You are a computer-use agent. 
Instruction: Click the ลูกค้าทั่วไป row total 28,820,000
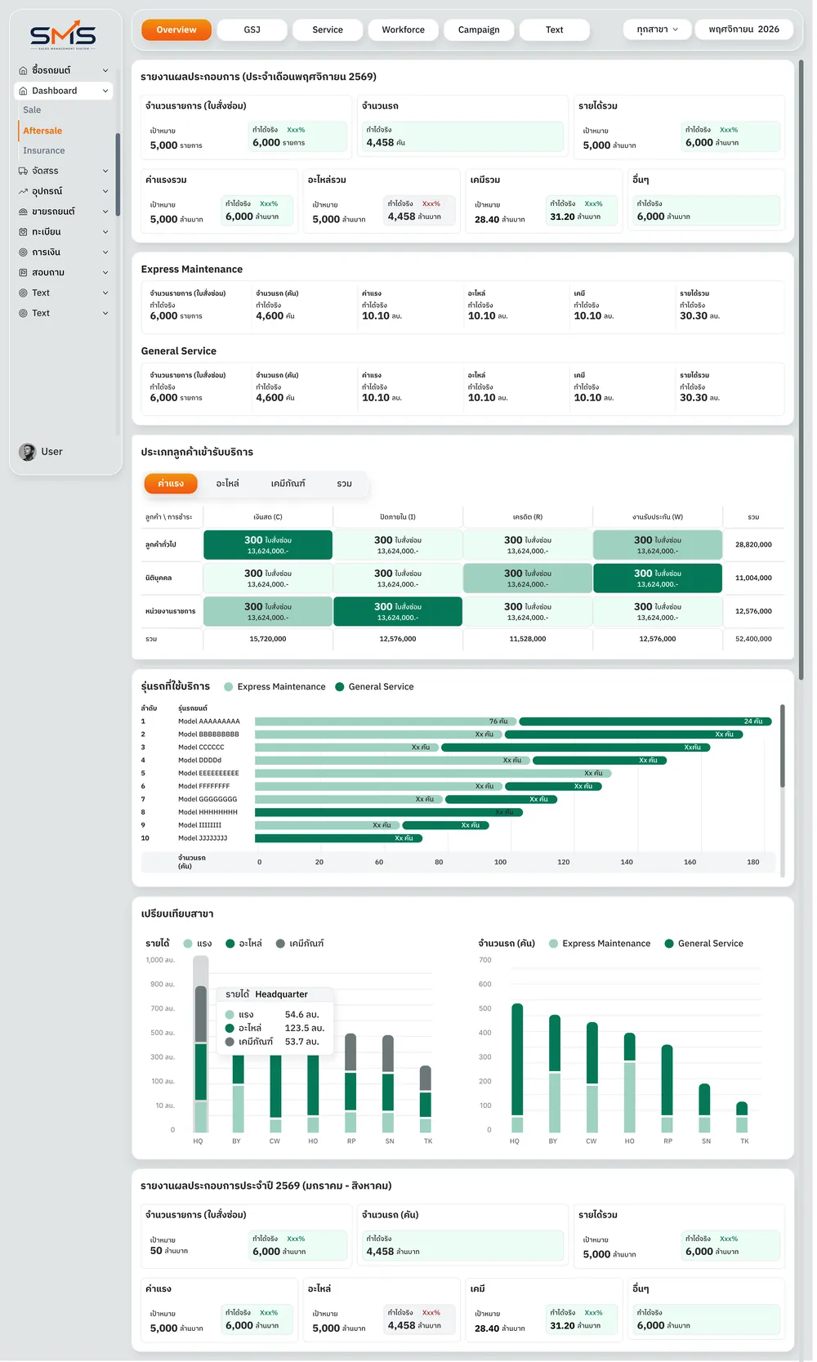753,545
